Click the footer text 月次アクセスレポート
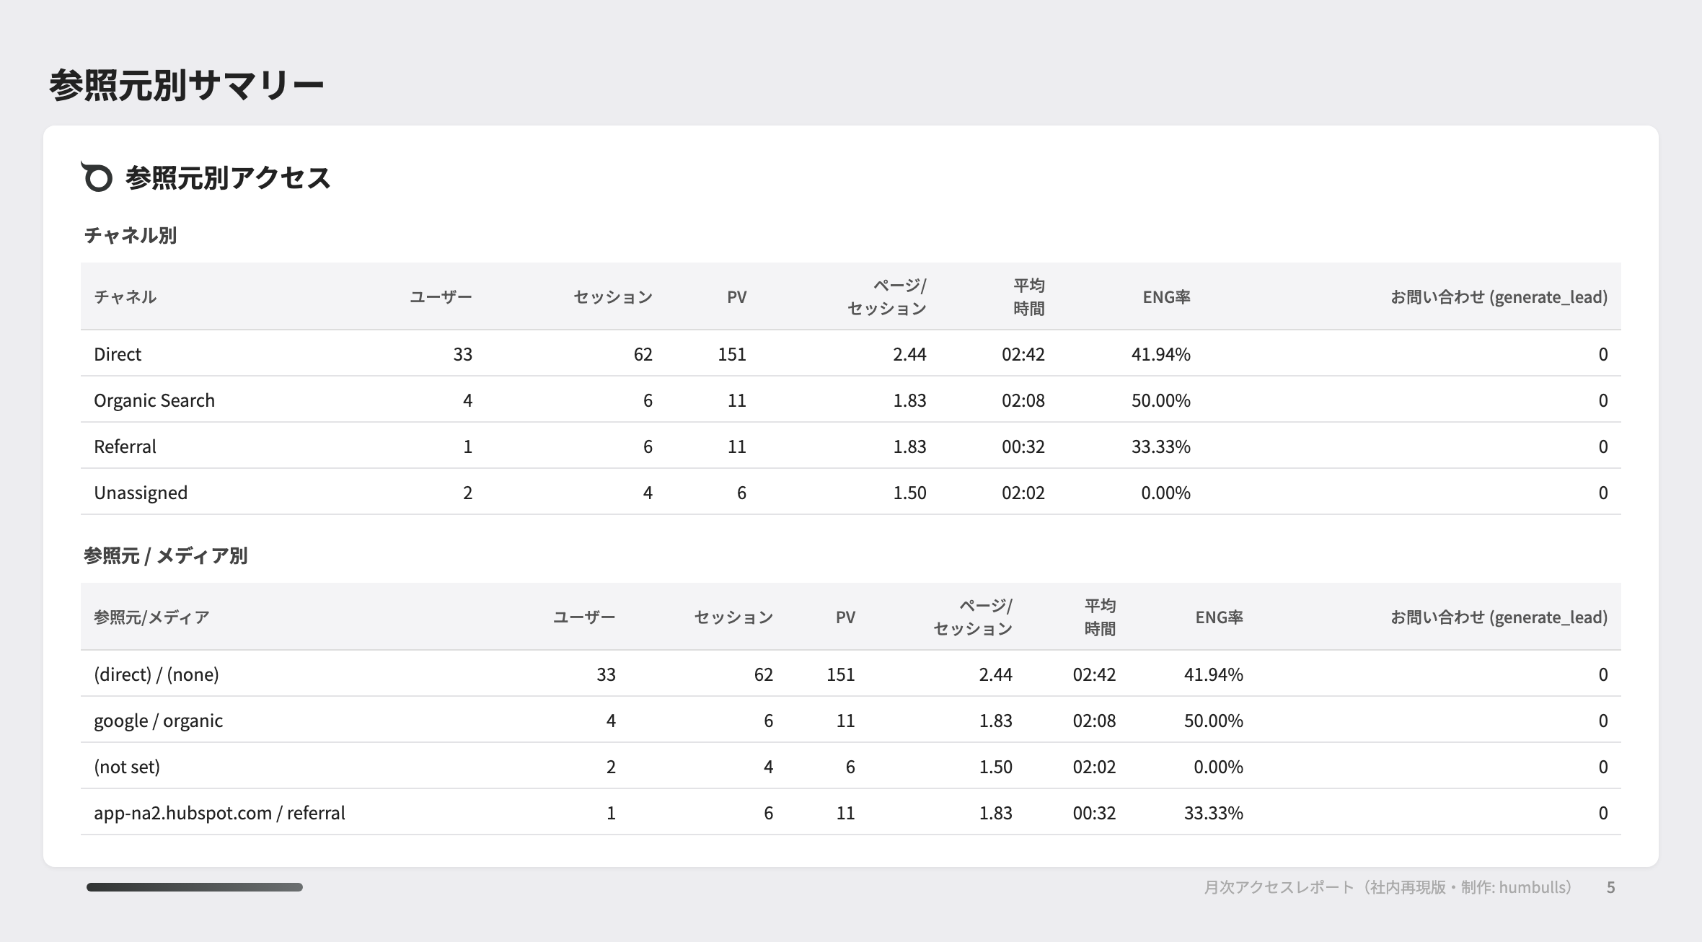 [x=1279, y=887]
